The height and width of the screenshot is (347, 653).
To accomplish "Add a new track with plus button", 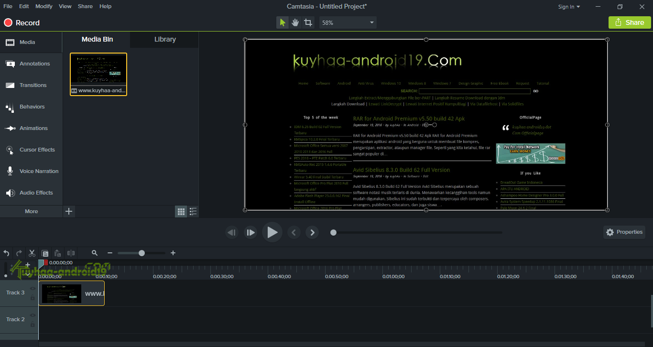I will coord(28,265).
